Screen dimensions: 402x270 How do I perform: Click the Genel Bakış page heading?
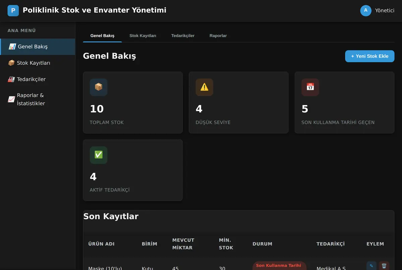(x=110, y=56)
